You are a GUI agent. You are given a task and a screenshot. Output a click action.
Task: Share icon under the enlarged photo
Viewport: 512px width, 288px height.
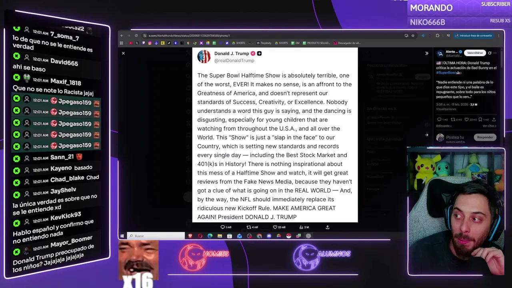click(x=327, y=227)
